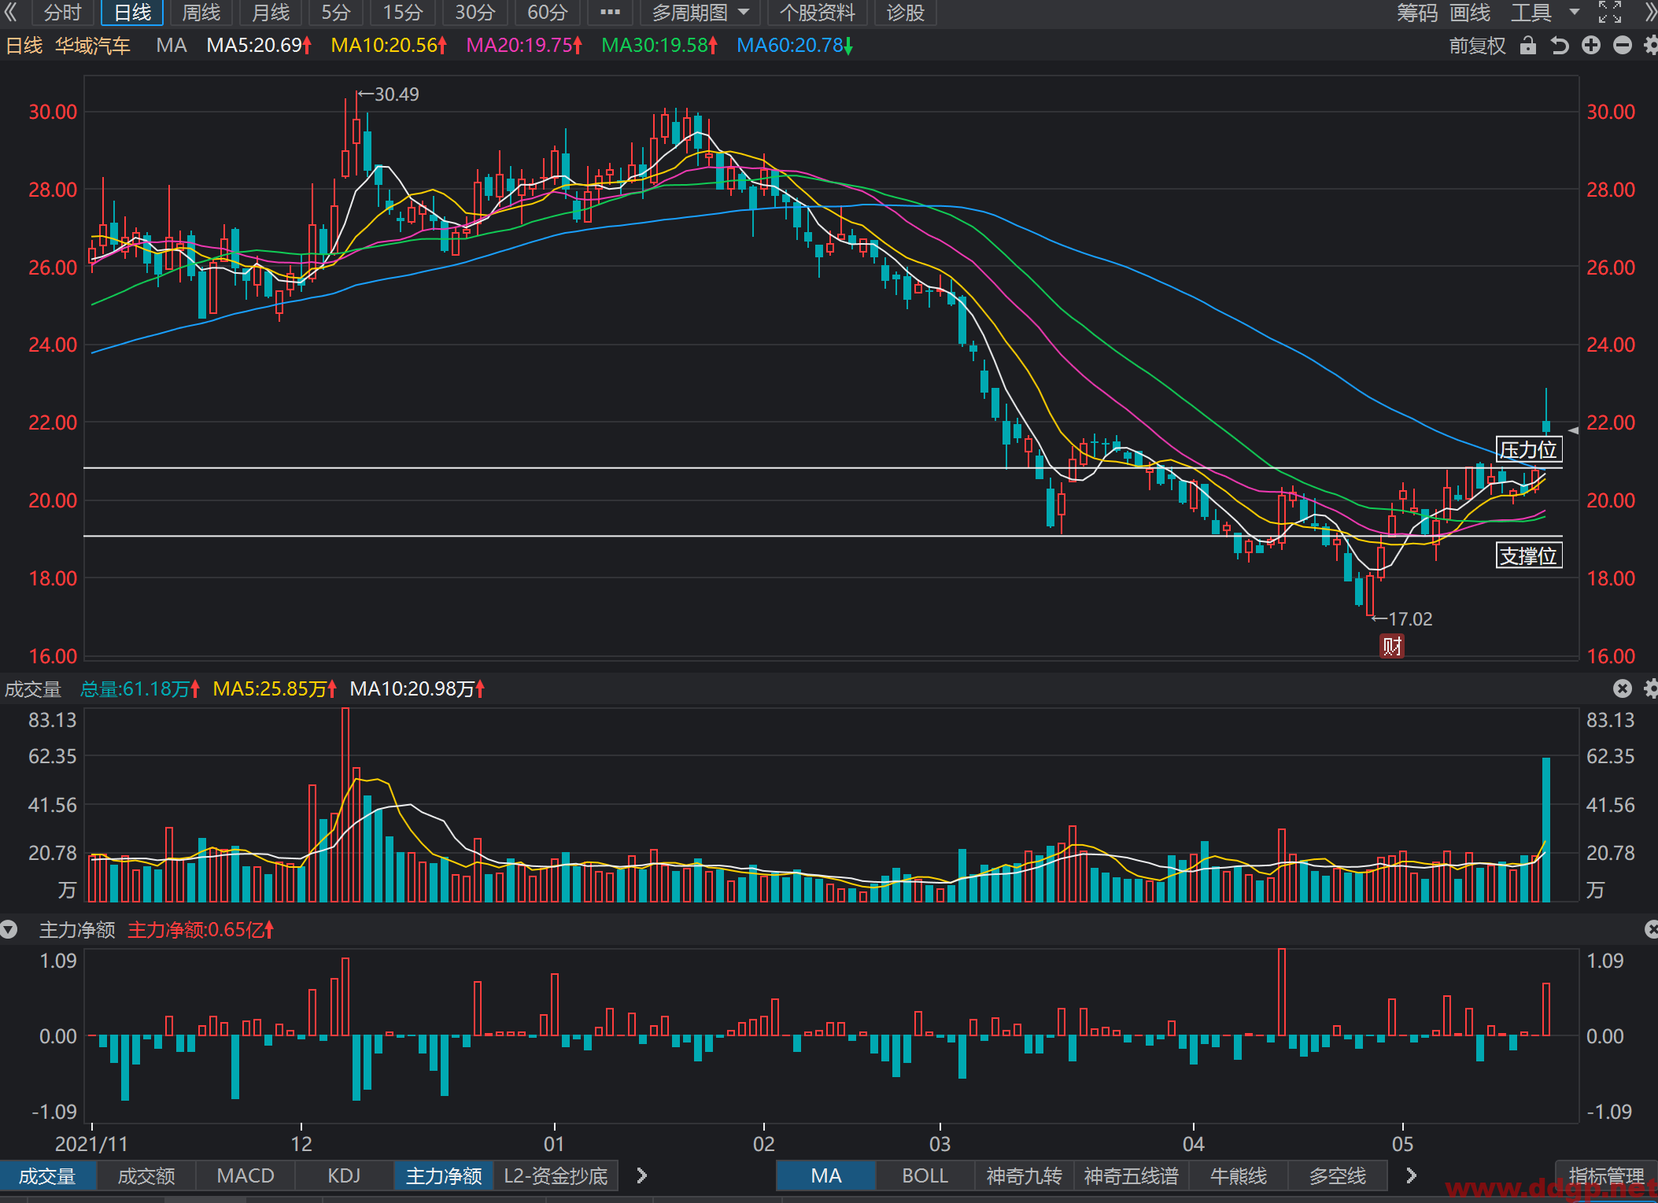Select the 60分 period tab
Viewport: 1658px width, 1203px height.
coord(547,12)
